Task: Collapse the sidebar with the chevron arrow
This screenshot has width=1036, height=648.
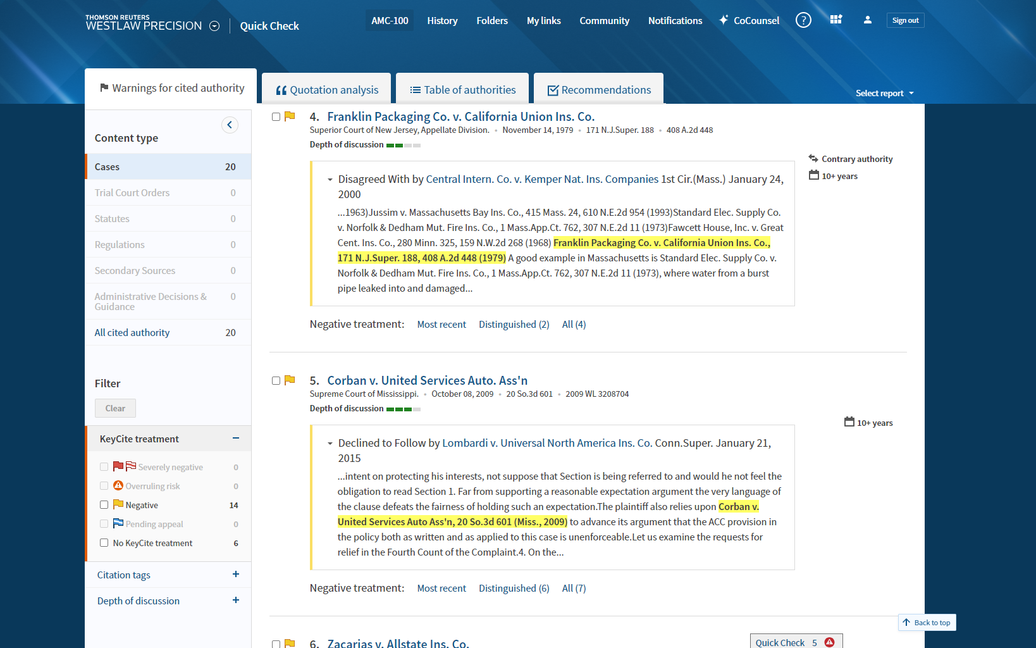Action: tap(230, 125)
